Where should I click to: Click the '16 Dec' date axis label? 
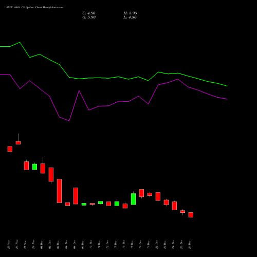pos(124,245)
